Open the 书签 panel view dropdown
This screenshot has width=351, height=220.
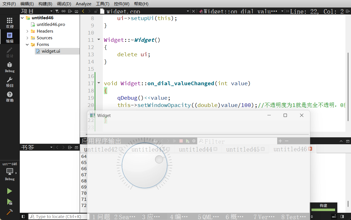coord(51,147)
